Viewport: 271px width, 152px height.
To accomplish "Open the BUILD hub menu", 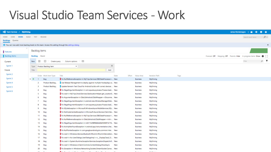I will pyautogui.click(x=28, y=37).
